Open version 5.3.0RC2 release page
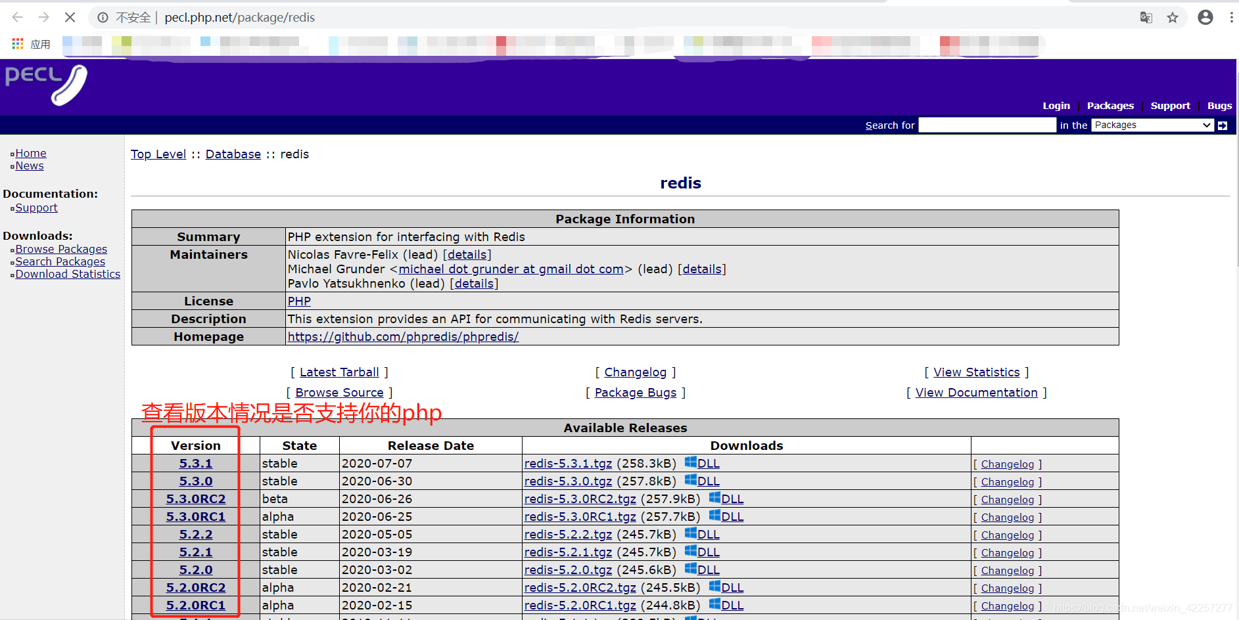 point(196,498)
